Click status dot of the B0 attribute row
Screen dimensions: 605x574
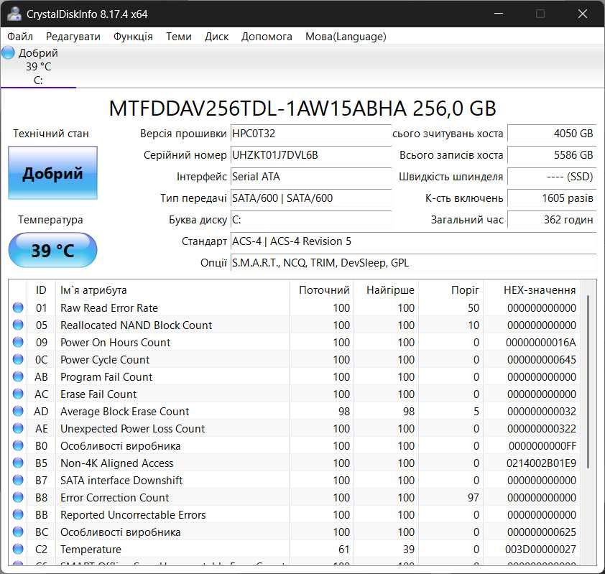click(x=18, y=446)
